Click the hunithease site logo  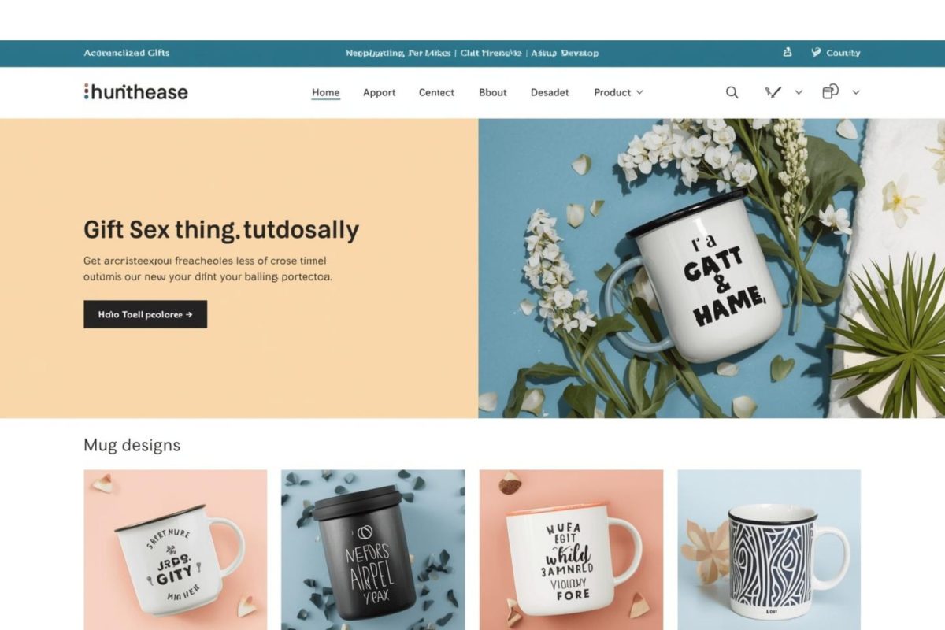(135, 92)
